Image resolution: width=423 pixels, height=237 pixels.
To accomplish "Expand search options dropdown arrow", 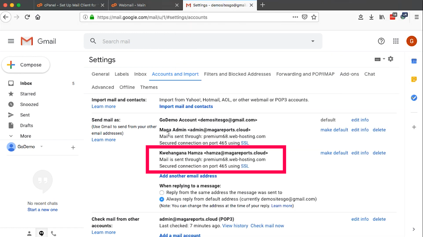I will 313,41.
